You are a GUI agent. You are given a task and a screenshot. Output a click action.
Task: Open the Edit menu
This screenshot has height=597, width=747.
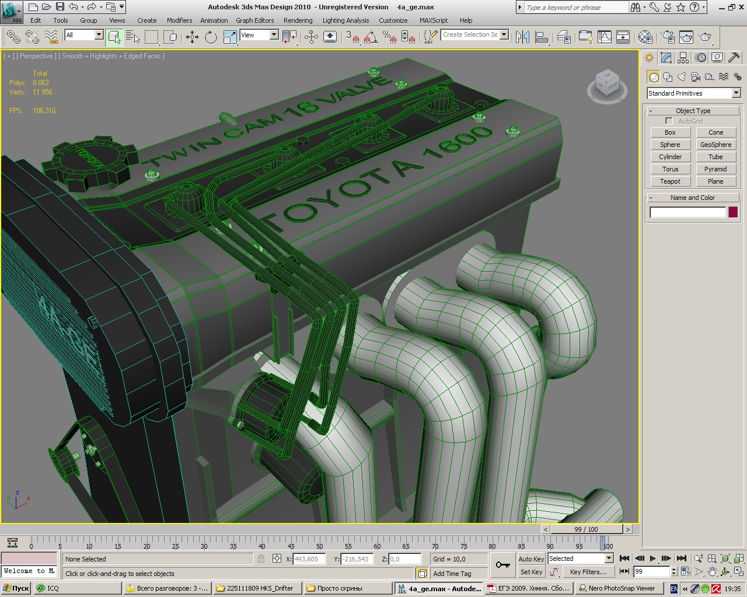click(36, 20)
